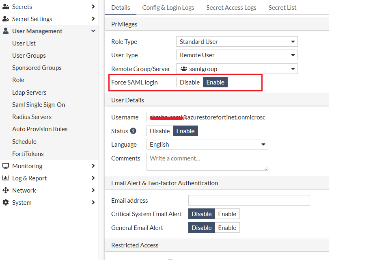
Task: Enable General Email Alert
Action: tap(227, 228)
